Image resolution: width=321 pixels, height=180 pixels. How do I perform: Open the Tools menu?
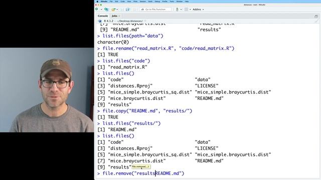pos(172,1)
